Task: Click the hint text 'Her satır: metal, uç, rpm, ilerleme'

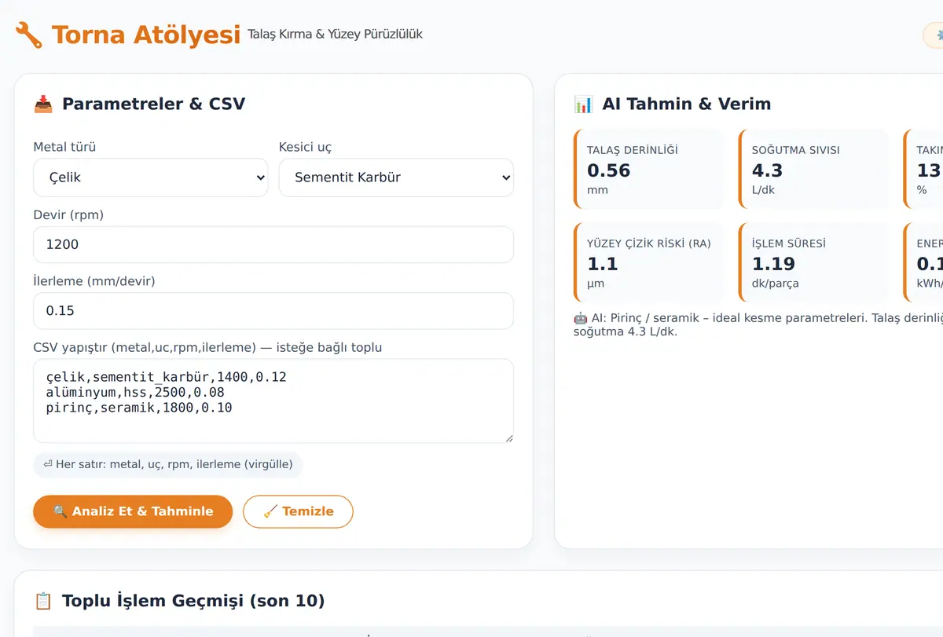Action: click(x=168, y=464)
